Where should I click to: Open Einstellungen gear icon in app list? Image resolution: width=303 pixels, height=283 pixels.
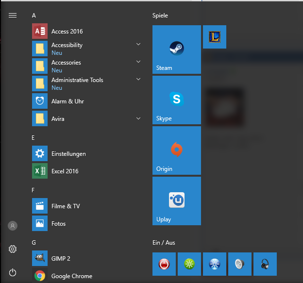40,153
